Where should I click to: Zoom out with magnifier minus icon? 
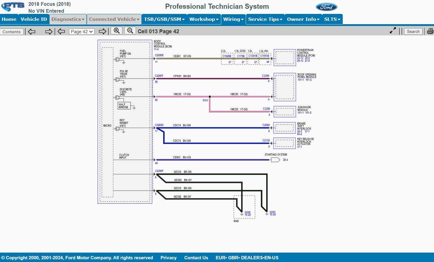130,31
